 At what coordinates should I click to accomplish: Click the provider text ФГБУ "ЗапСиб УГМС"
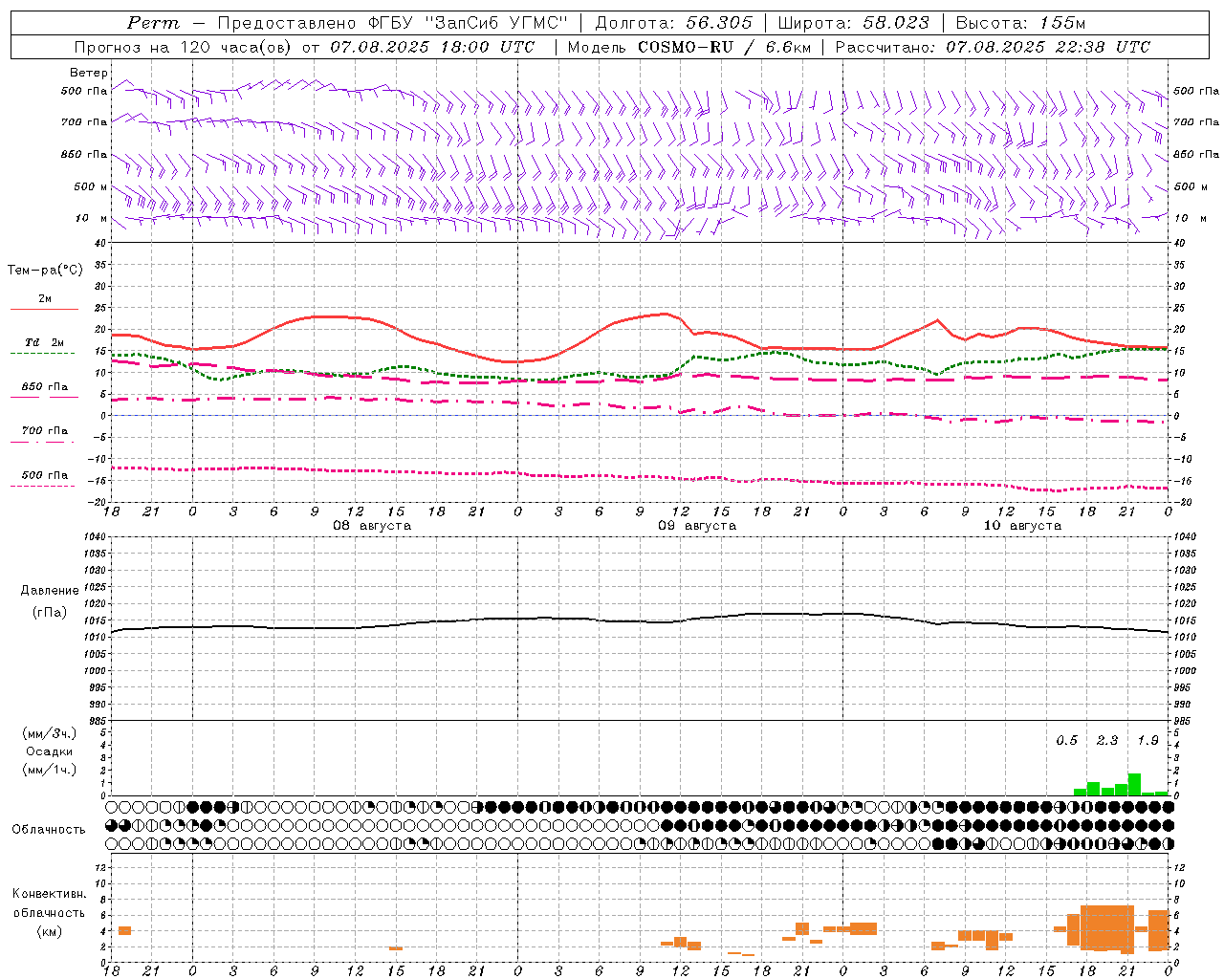pos(467,23)
